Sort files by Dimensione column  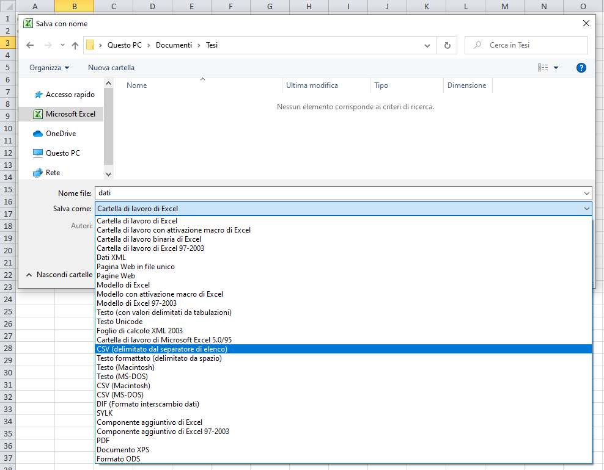tap(466, 85)
